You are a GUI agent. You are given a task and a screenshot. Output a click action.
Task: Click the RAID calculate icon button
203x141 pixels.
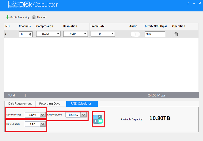(98, 119)
